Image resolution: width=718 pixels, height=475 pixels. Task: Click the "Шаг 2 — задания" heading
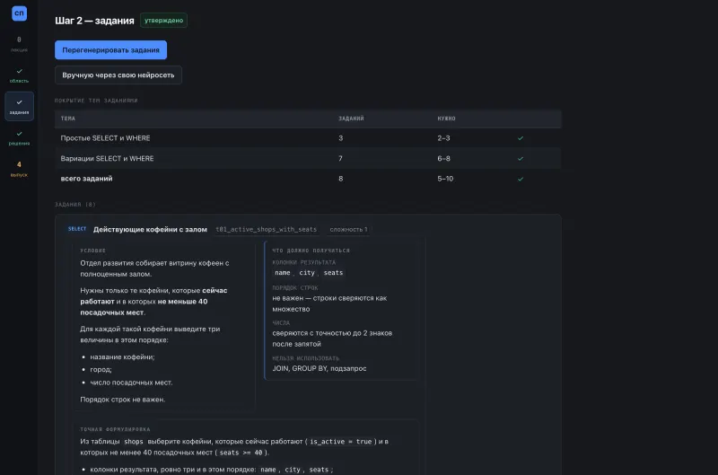coord(94,21)
